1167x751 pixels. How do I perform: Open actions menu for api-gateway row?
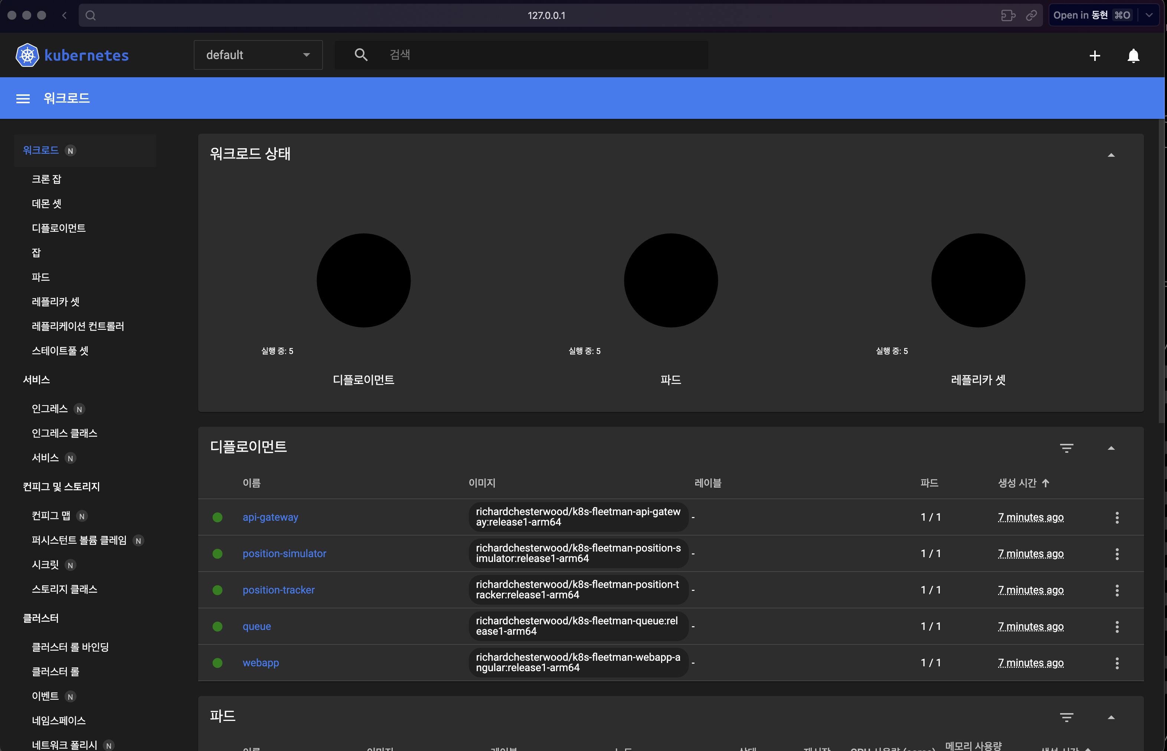pos(1117,517)
